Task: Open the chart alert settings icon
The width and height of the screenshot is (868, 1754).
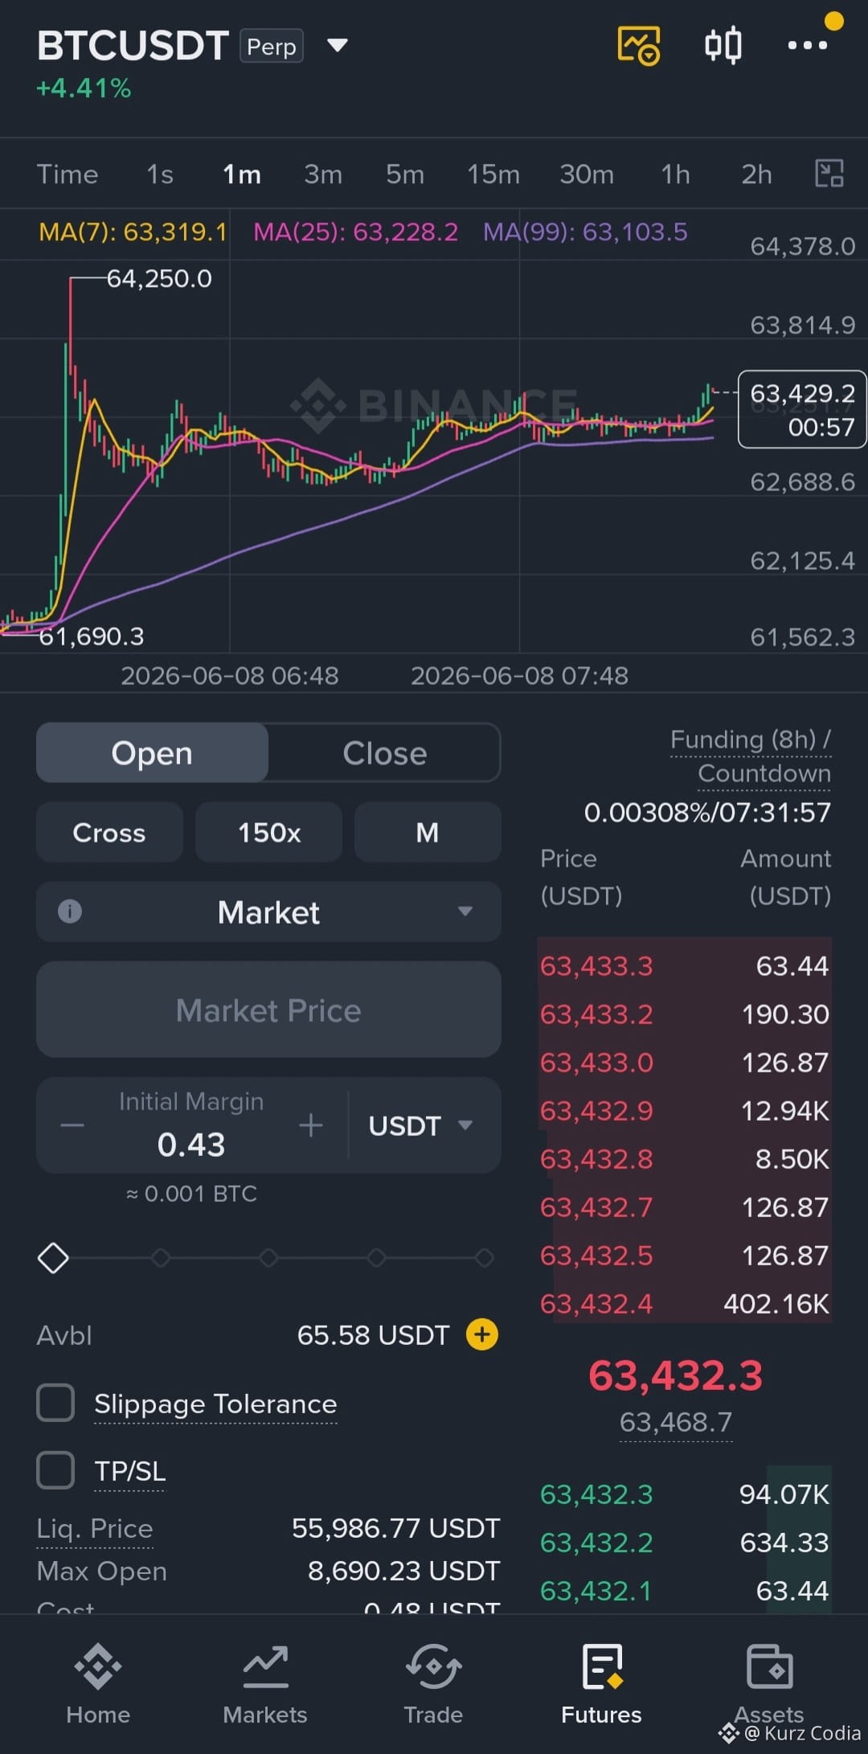Action: pyautogui.click(x=639, y=45)
